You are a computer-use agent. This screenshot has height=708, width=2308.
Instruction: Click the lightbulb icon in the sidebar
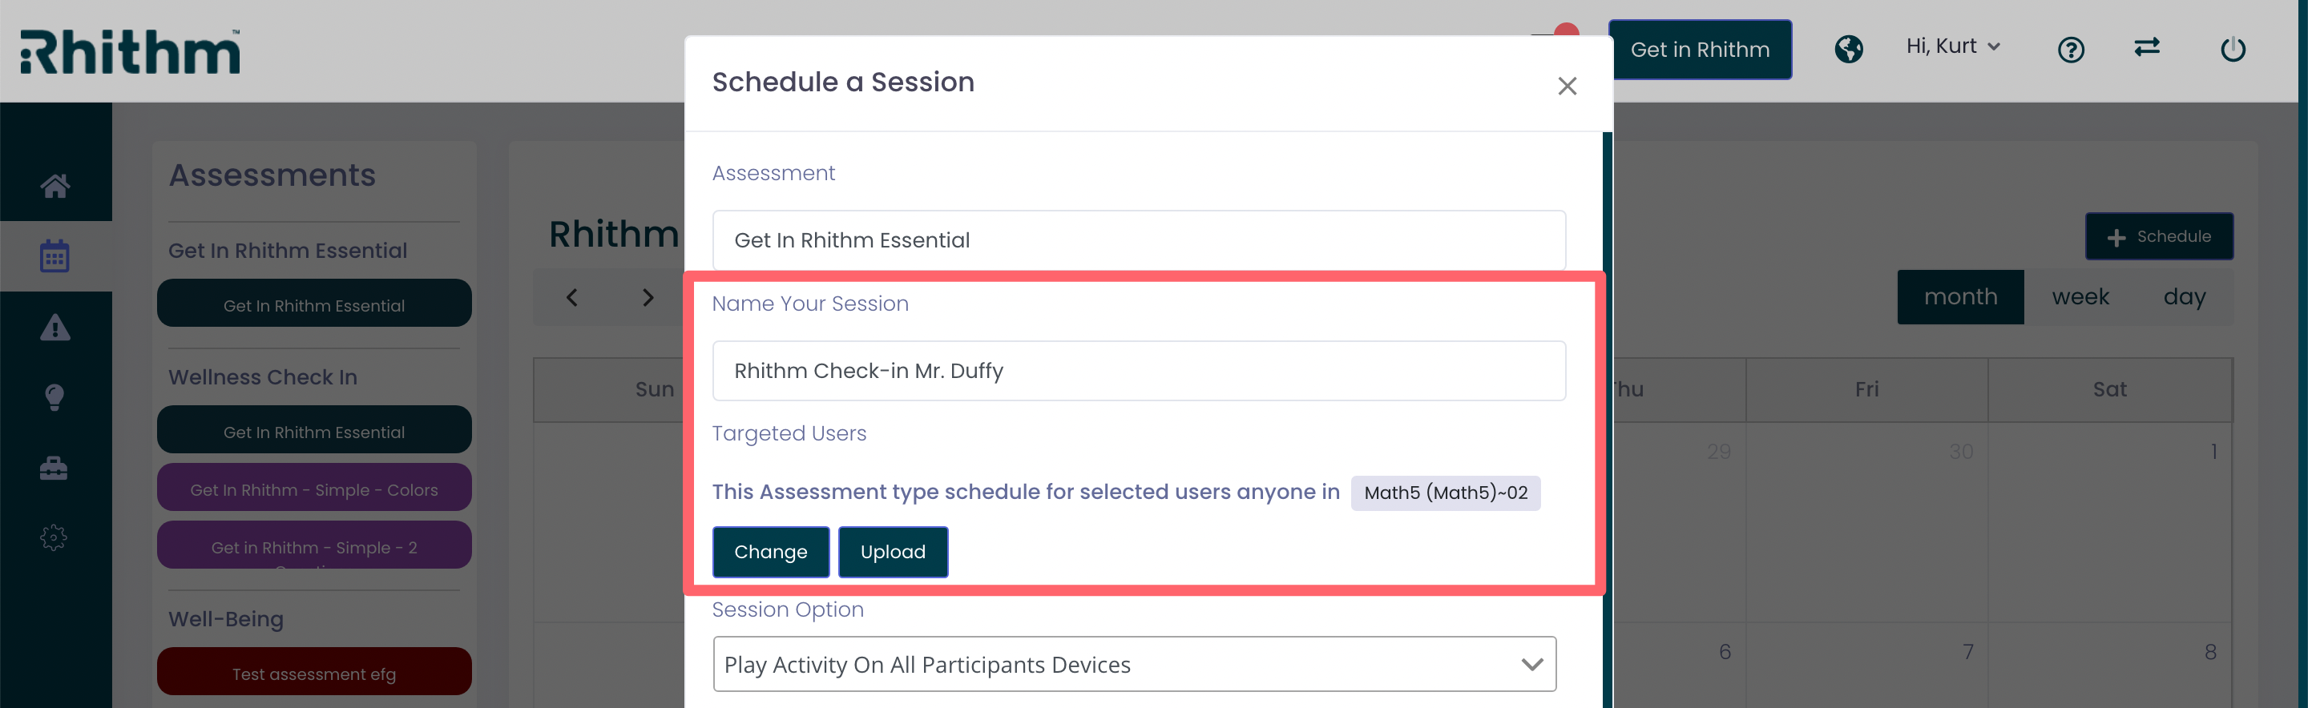point(54,397)
